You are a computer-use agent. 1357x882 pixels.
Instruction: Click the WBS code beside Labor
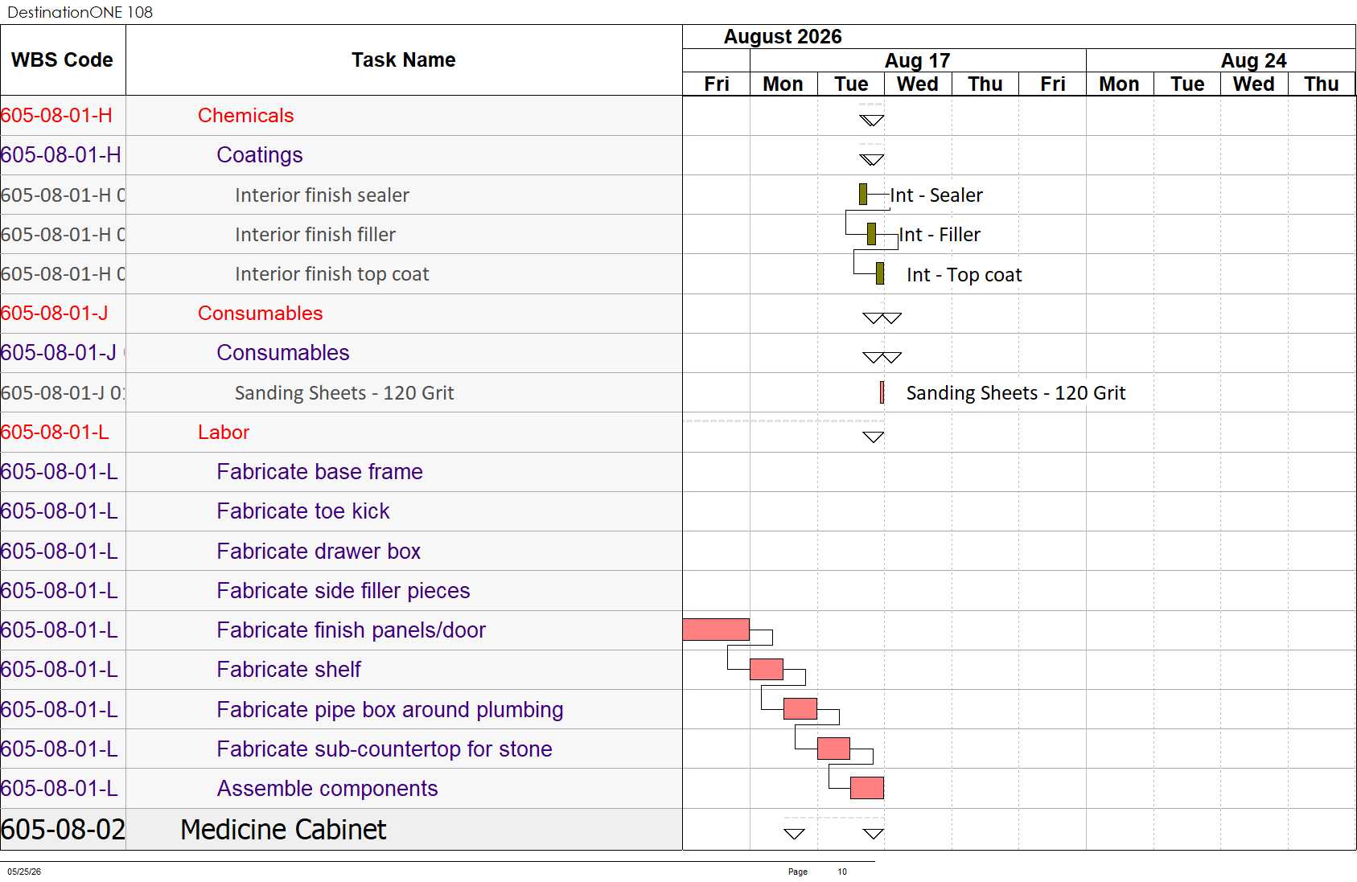click(55, 433)
